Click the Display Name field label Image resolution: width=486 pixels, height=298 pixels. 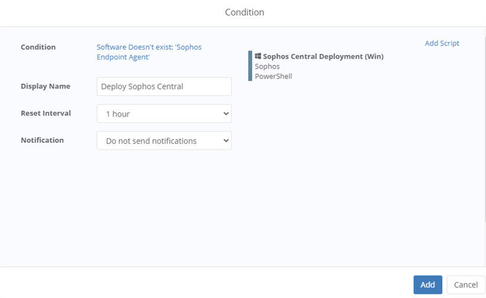pyautogui.click(x=45, y=86)
